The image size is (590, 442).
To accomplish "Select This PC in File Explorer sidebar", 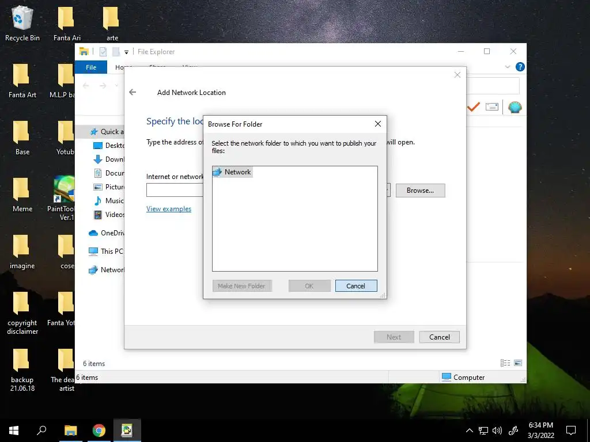I will tap(106, 252).
